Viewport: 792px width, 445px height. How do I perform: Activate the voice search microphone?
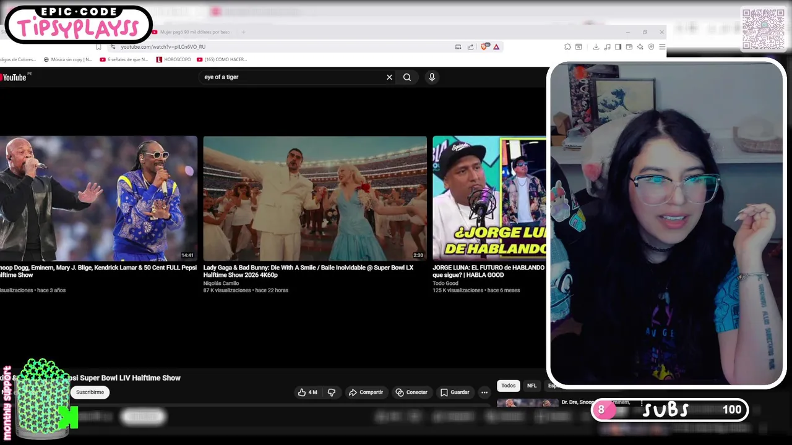click(x=432, y=77)
